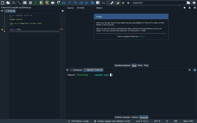The height and width of the screenshot is (123, 197).
Task: Select the Terminal 1 tab
Action: [78, 70]
